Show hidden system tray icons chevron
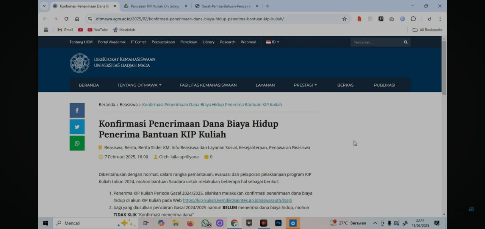Image resolution: width=485 pixels, height=229 pixels. pos(375,223)
